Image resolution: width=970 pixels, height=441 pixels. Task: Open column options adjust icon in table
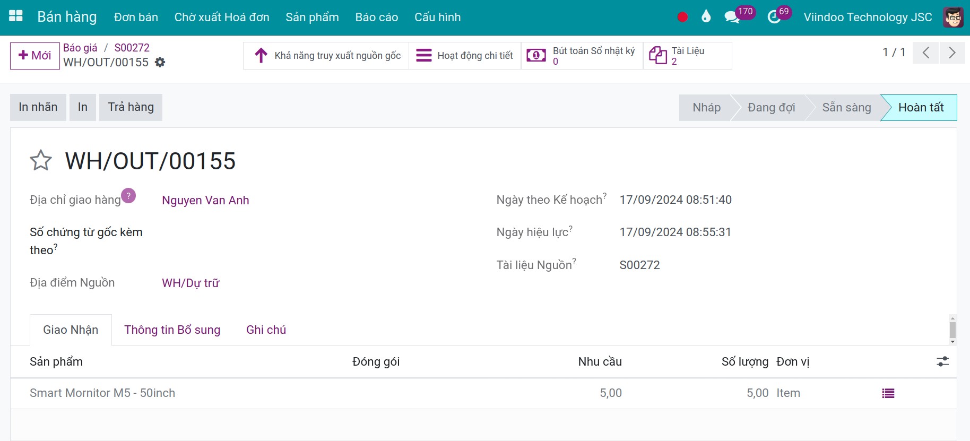coord(942,362)
